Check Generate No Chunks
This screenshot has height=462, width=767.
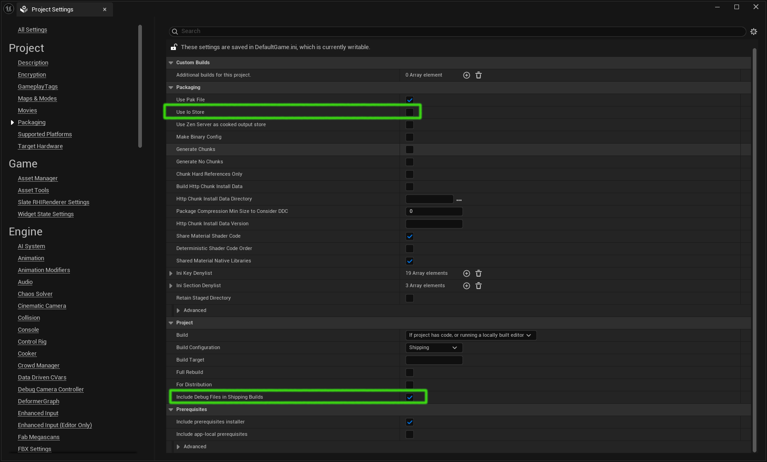(410, 162)
